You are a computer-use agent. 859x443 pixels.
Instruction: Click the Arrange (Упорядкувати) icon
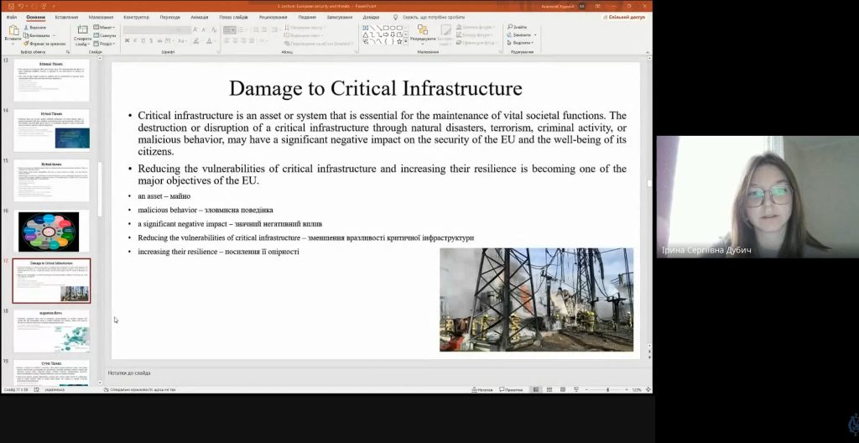coord(423,32)
